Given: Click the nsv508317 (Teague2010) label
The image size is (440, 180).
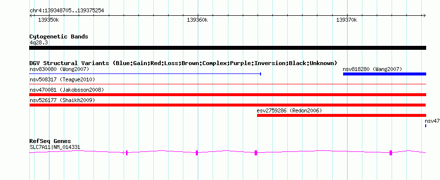Looking at the screenshot, I should (62, 79).
